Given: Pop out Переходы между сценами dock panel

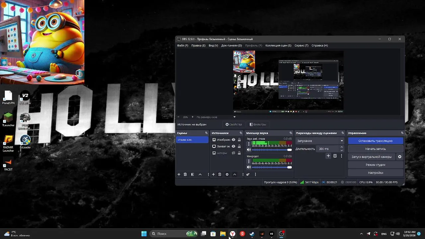Looking at the screenshot, I should [x=343, y=133].
